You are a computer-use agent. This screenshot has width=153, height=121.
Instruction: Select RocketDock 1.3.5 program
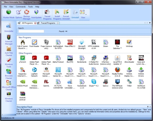tap(82, 84)
